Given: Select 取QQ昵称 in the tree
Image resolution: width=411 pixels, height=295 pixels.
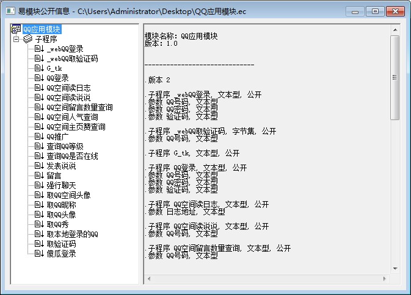Looking at the screenshot, I should (x=61, y=205).
